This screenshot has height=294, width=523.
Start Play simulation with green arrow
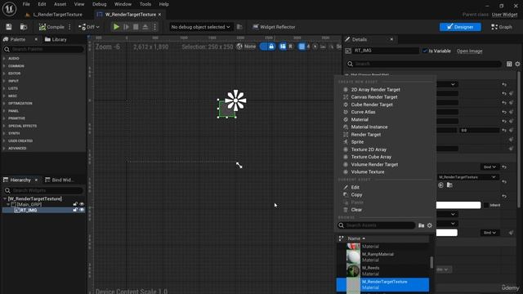(x=116, y=27)
